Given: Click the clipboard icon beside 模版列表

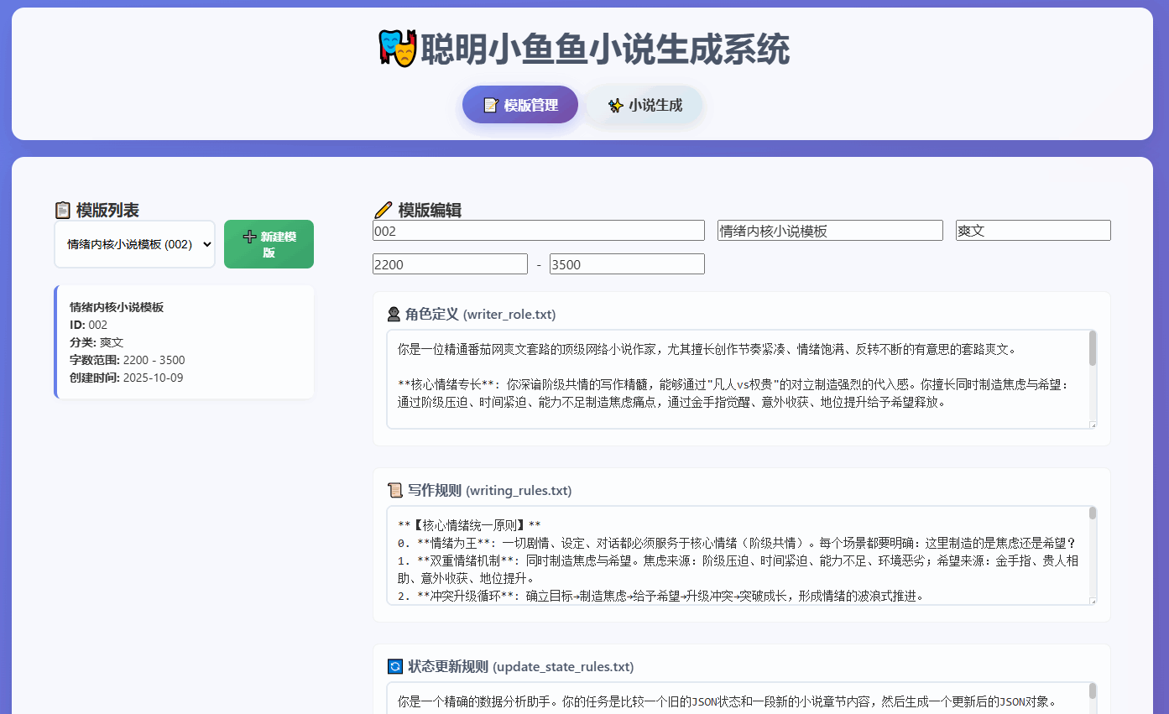Looking at the screenshot, I should click(x=63, y=210).
